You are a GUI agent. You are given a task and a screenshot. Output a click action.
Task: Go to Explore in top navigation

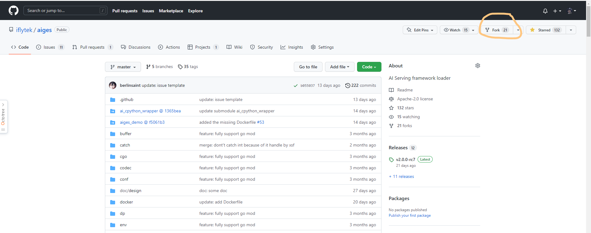(x=195, y=11)
